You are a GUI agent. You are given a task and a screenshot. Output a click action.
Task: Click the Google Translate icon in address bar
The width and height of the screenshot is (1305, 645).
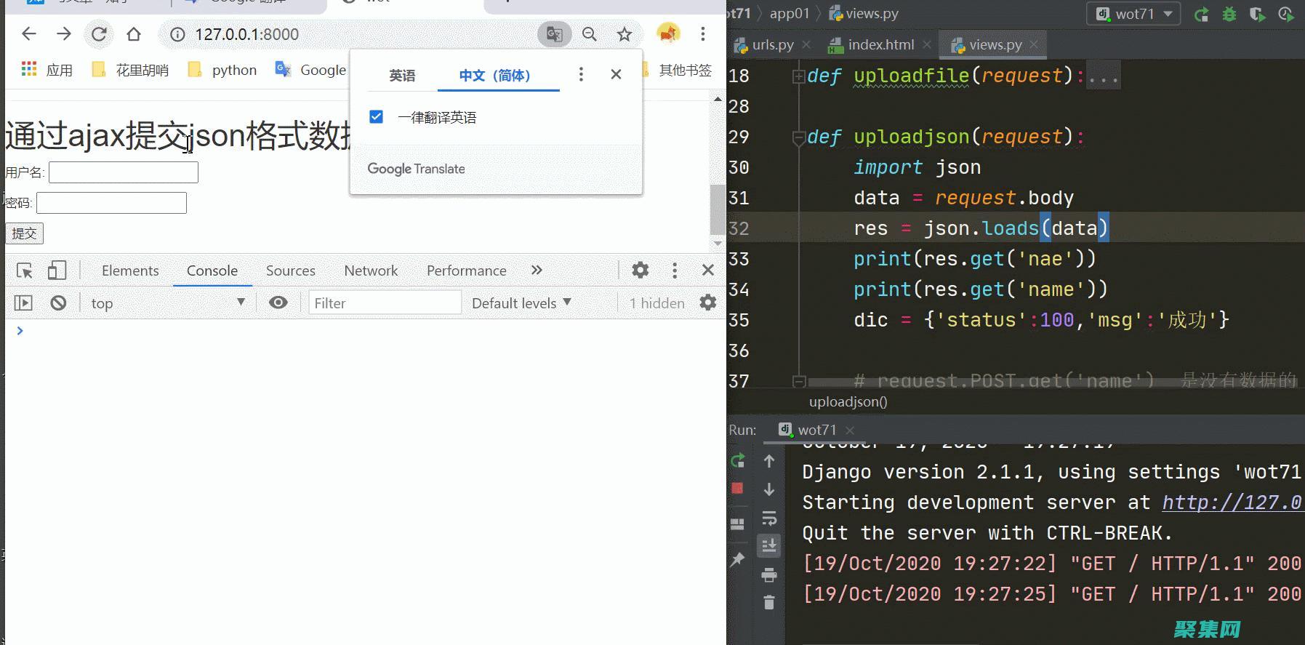click(554, 34)
